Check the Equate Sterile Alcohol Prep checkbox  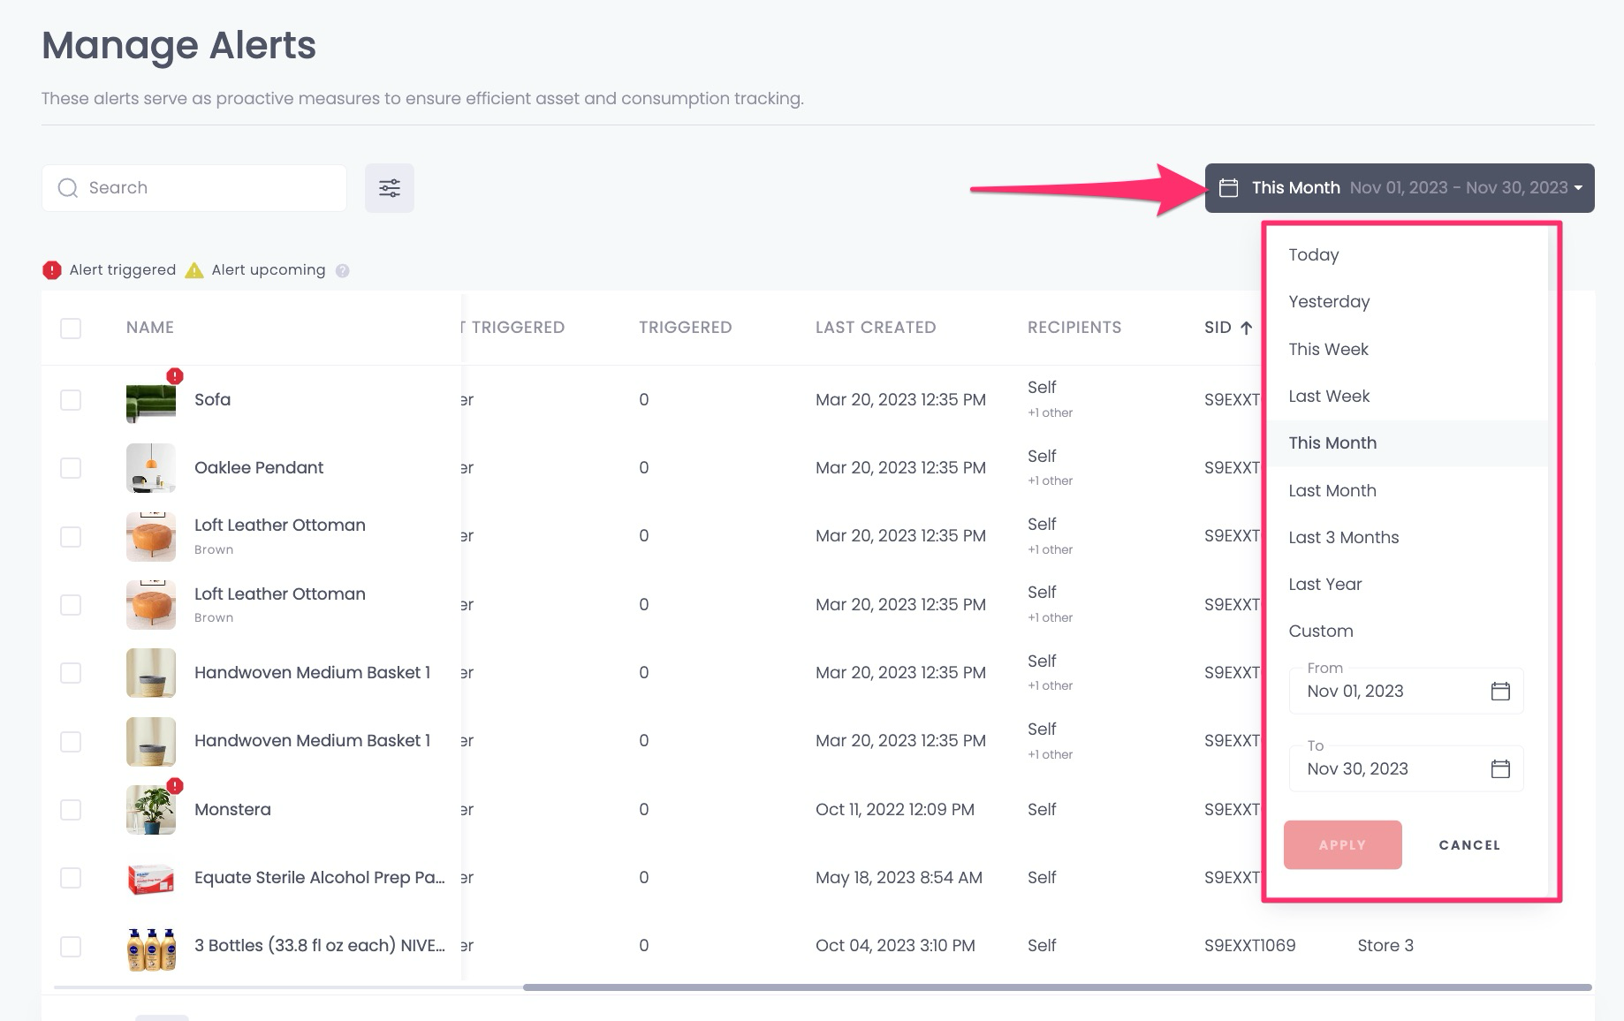(x=71, y=878)
